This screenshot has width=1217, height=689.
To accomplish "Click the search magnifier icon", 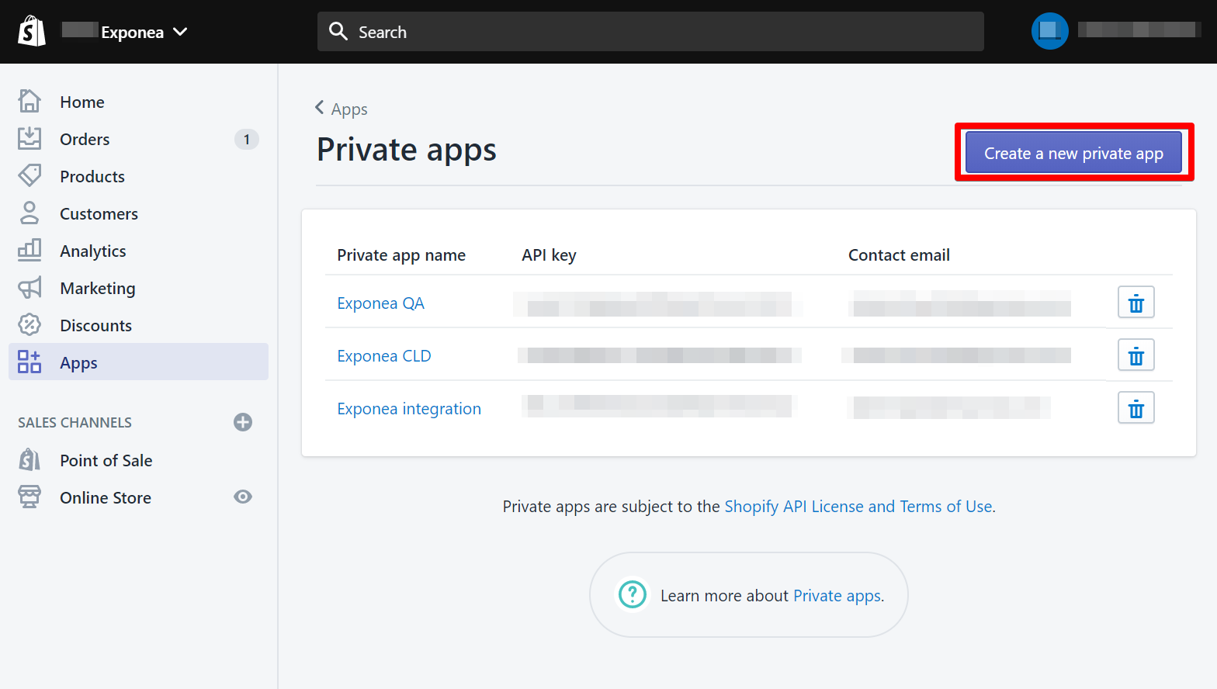I will click(338, 31).
